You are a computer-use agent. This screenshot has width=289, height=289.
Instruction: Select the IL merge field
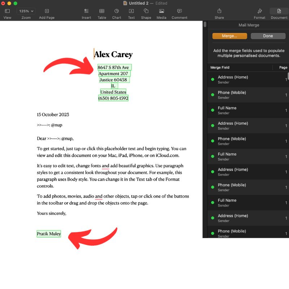point(114,86)
